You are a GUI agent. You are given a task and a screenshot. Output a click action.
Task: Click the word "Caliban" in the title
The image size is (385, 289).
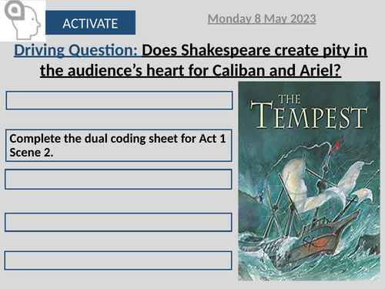click(x=239, y=70)
